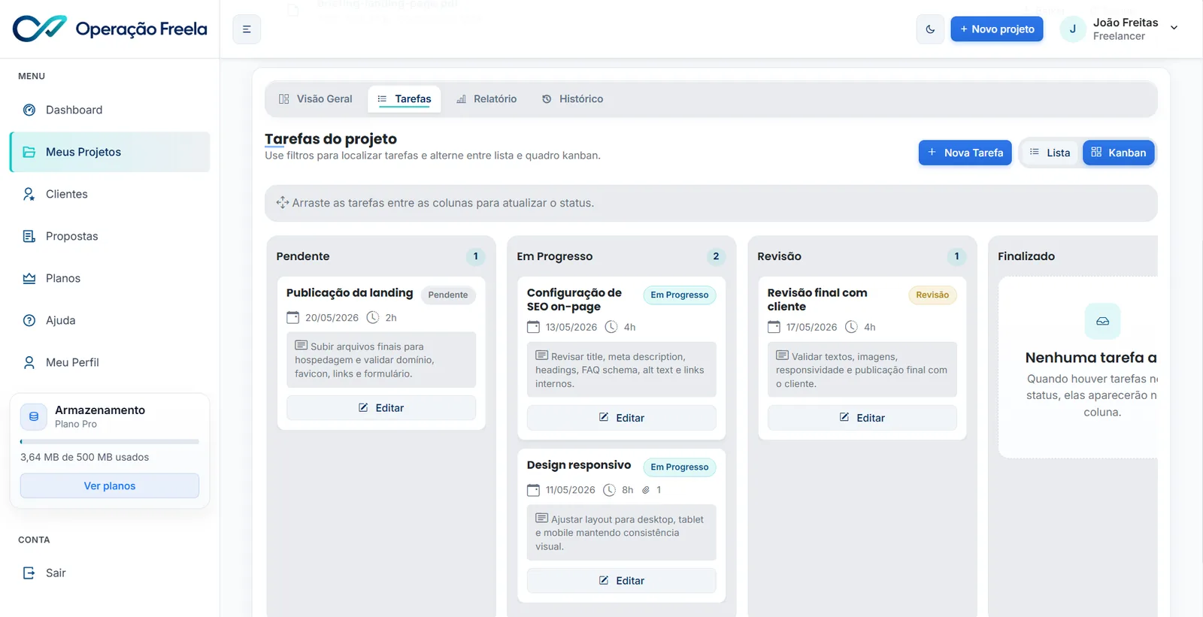Edit the Design responsivo task
The height and width of the screenshot is (617, 1203).
click(622, 581)
